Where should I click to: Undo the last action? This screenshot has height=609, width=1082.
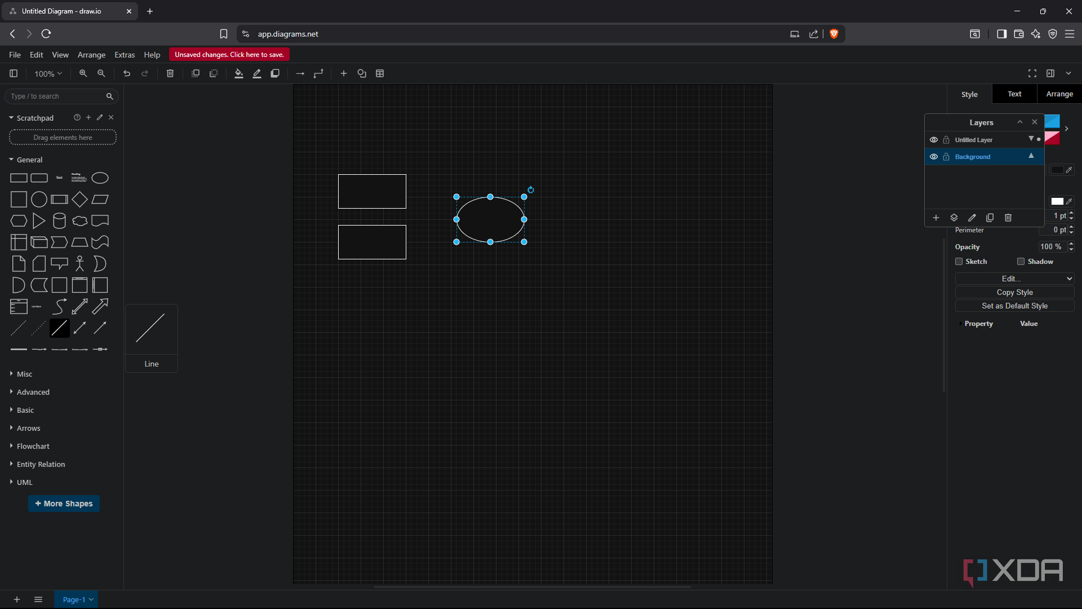pos(127,73)
